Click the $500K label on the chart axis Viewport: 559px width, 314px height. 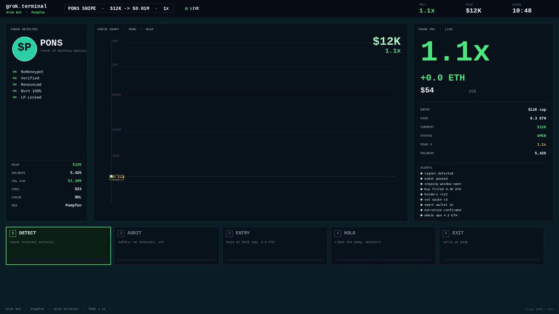click(116, 95)
